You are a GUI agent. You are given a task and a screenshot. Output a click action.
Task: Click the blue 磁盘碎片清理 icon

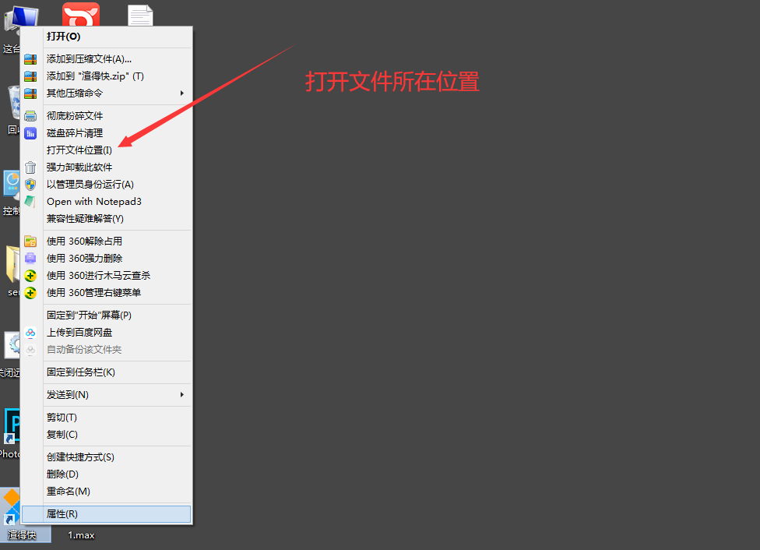[x=30, y=133]
